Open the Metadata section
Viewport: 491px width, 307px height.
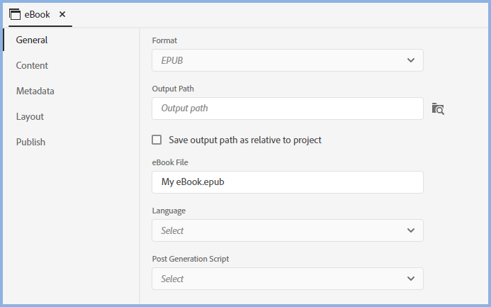click(35, 91)
